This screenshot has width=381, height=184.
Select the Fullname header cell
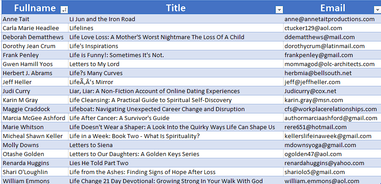coord(35,8)
